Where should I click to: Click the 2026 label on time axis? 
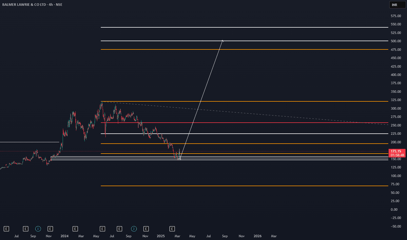[x=258, y=236]
